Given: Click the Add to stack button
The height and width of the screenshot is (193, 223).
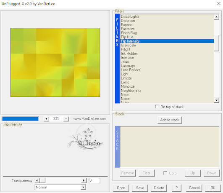Looking at the screenshot, I should tap(170, 120).
